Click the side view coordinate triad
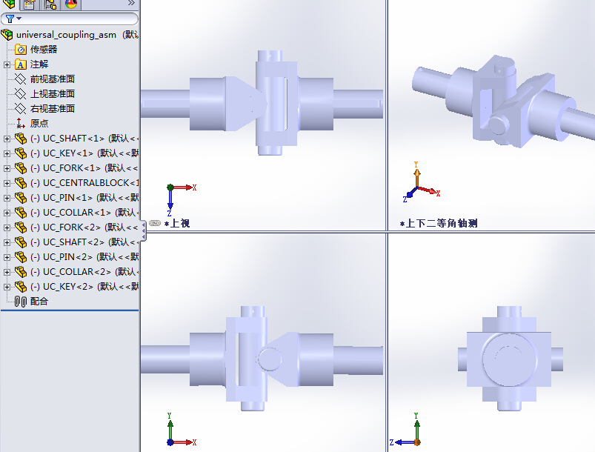The image size is (595, 452). click(405, 429)
